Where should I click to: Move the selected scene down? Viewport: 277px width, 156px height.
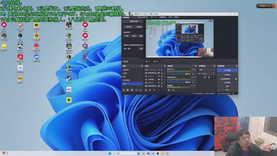coord(140,90)
